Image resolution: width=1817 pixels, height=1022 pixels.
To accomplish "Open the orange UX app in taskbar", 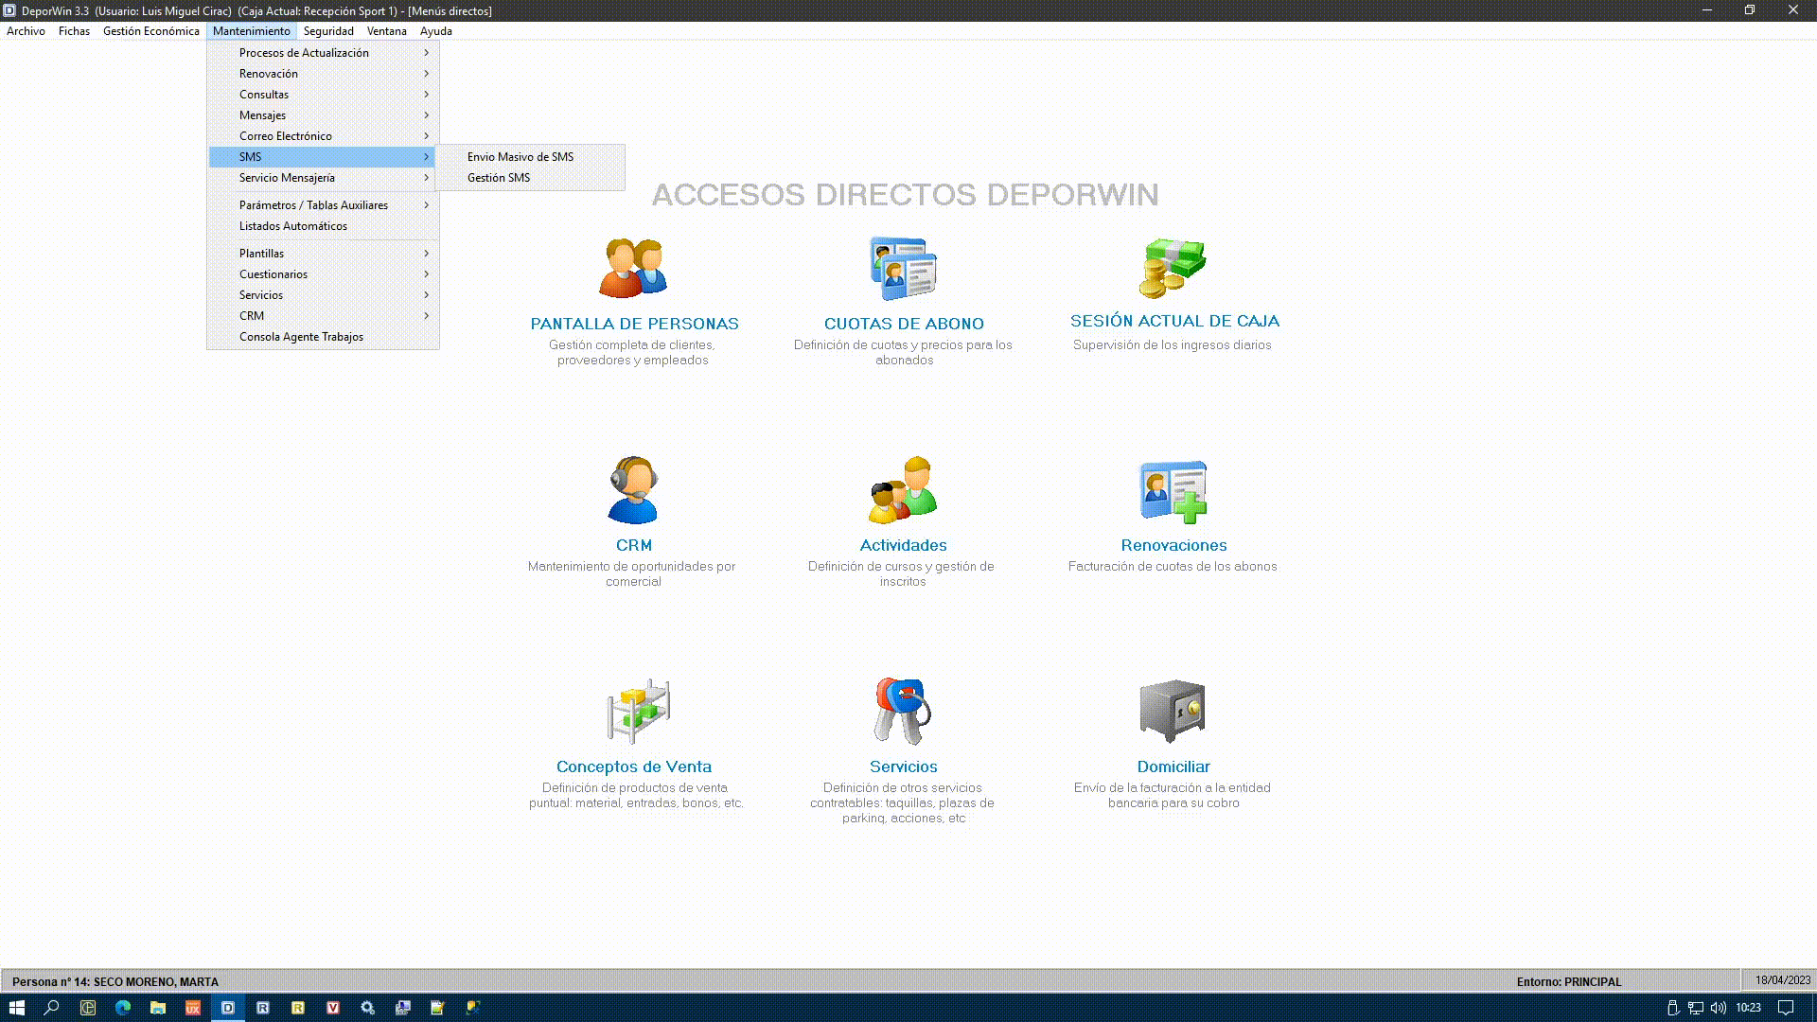I will click(193, 1008).
